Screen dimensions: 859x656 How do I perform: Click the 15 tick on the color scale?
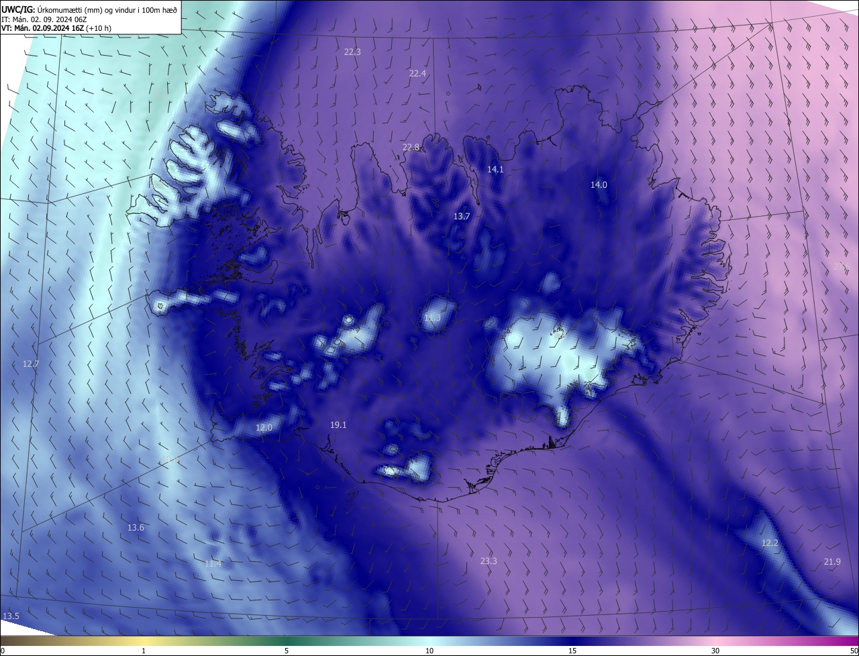[x=572, y=651]
